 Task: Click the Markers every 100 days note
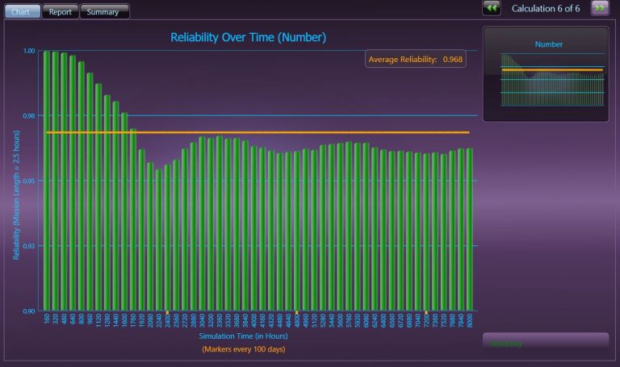coord(244,349)
